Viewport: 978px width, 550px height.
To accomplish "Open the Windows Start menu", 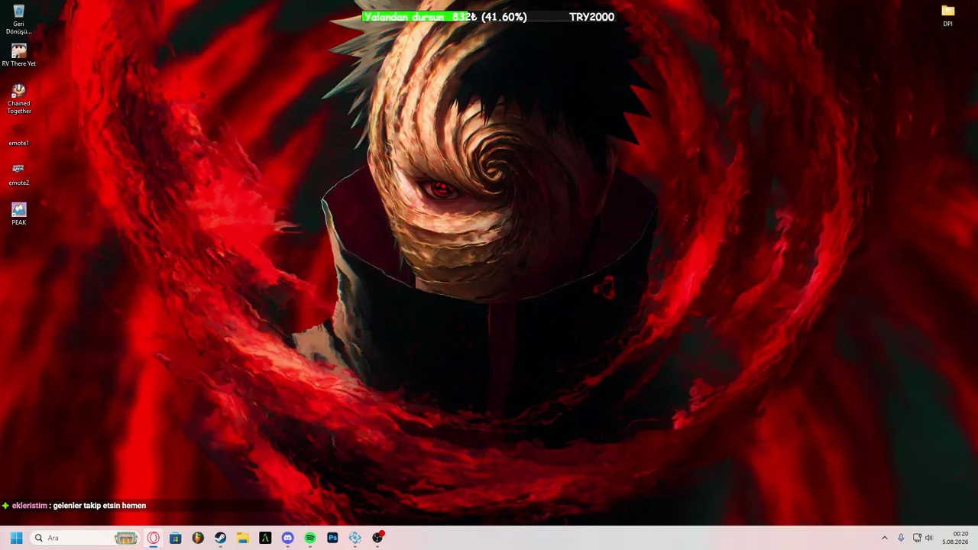I will click(x=16, y=538).
